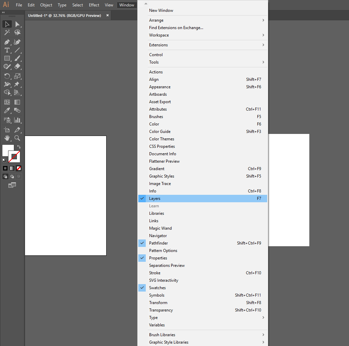
Task: Select the Curvature tool
Action: pyautogui.click(x=17, y=42)
